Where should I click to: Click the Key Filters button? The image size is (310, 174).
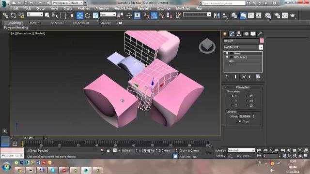[244, 156]
